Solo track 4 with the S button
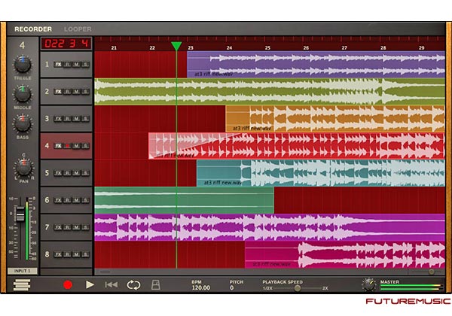The height and width of the screenshot is (316, 452). click(x=85, y=146)
